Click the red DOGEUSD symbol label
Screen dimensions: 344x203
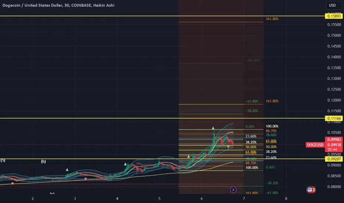315,145
